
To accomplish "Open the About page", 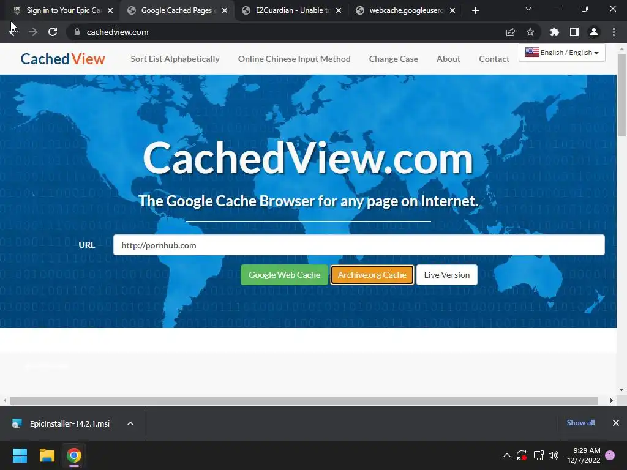I will point(448,59).
